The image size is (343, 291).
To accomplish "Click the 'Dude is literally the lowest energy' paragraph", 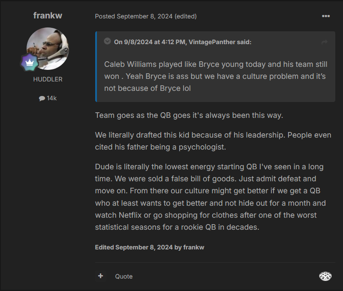I will pyautogui.click(x=210, y=197).
